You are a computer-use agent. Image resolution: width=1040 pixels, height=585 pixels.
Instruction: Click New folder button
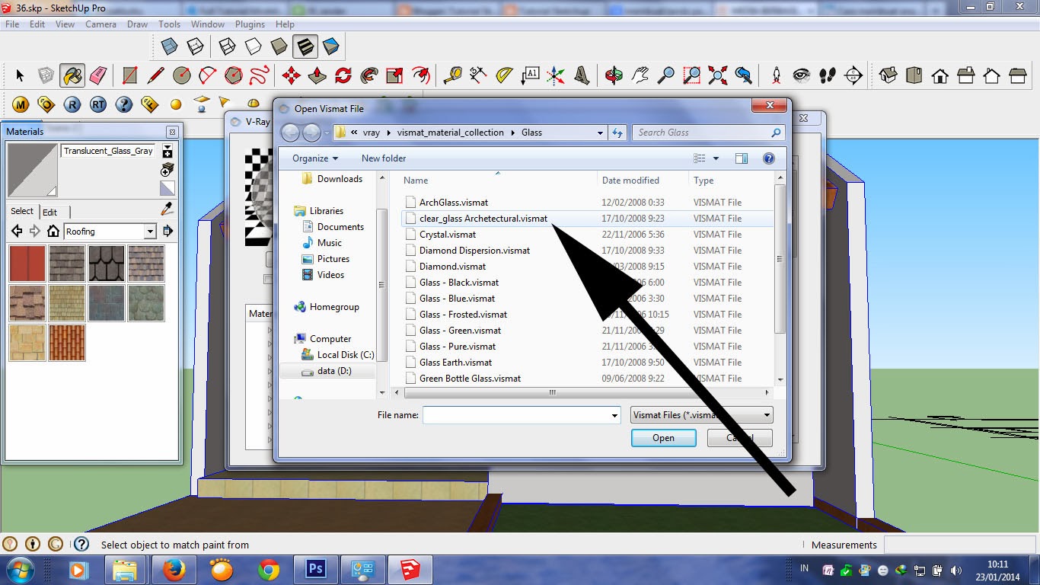click(384, 158)
